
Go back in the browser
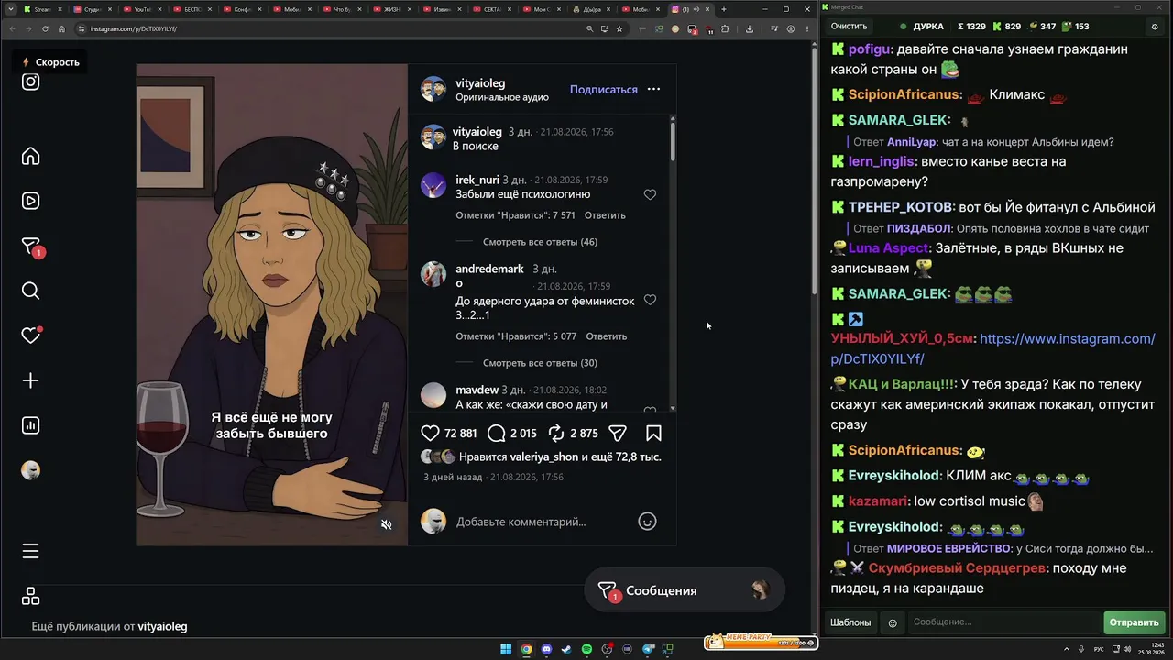click(x=12, y=28)
